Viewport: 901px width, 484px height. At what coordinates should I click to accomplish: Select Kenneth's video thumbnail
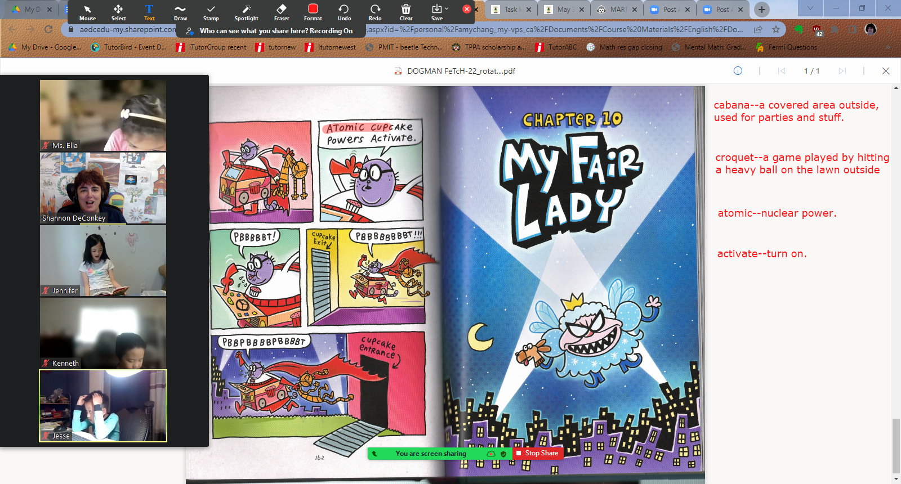(103, 333)
